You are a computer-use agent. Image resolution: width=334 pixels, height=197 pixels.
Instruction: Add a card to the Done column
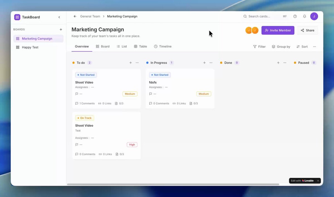pos(278,63)
